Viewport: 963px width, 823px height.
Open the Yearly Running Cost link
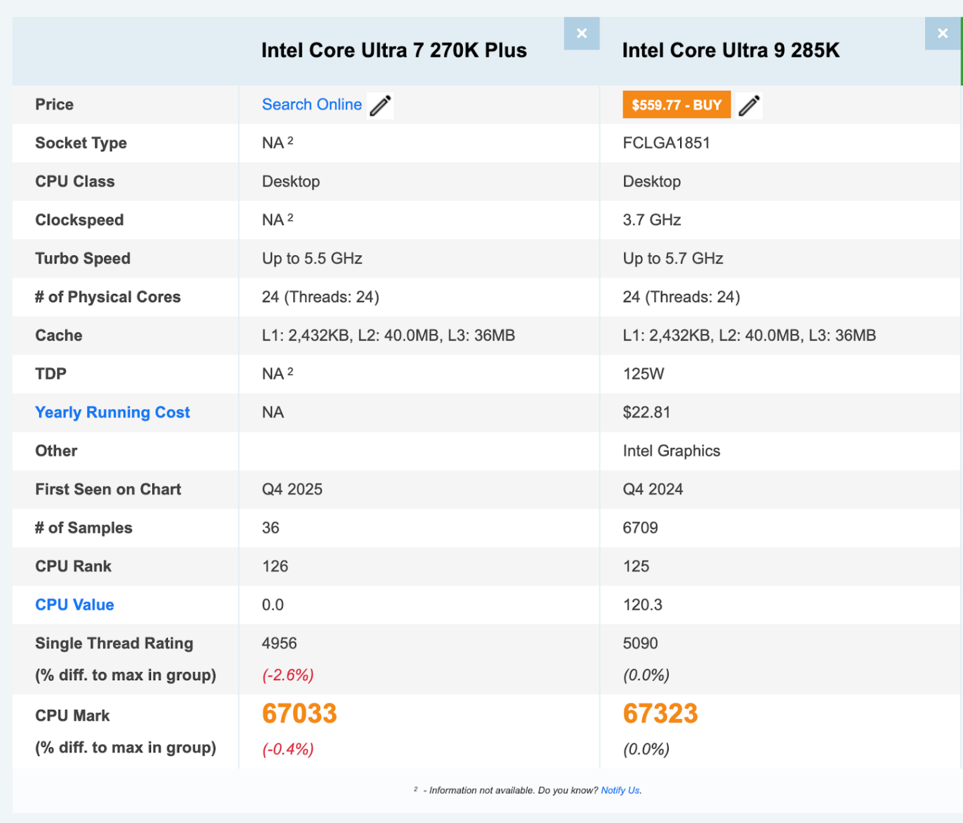click(x=112, y=412)
